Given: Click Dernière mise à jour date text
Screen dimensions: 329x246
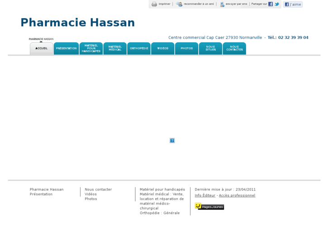Looking at the screenshot, I should click(x=225, y=190).
